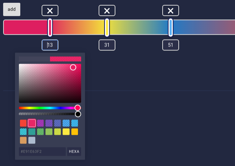Viewport: 235px width, 166px height.
Task: Click the position input showing 31
Action: pos(107,45)
